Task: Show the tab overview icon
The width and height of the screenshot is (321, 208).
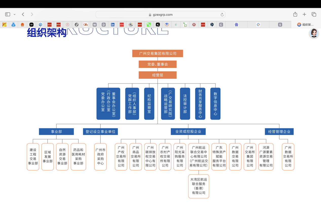Action: click(314, 14)
